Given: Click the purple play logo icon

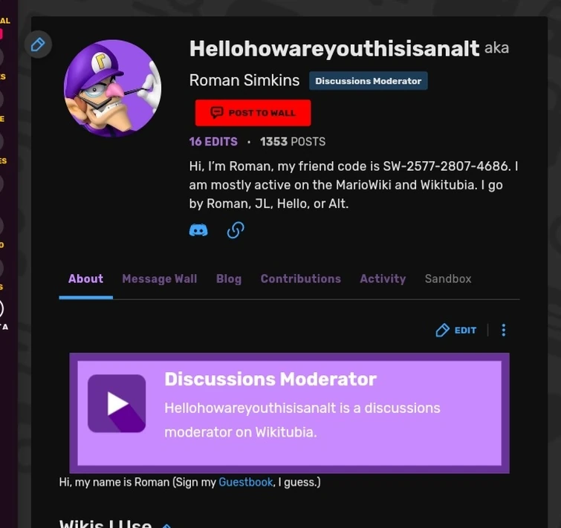Looking at the screenshot, I should 117,403.
